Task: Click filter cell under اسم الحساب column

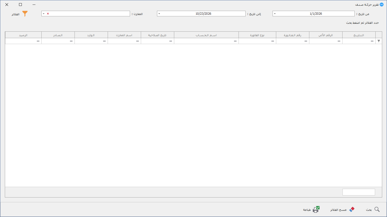Action: (x=206, y=41)
